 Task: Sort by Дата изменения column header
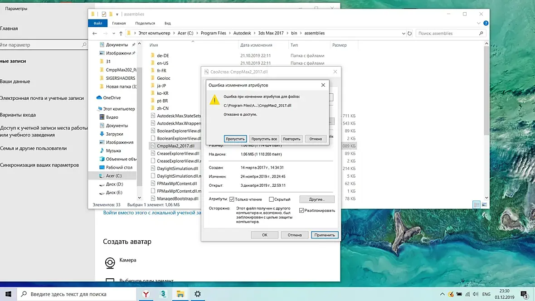256,45
